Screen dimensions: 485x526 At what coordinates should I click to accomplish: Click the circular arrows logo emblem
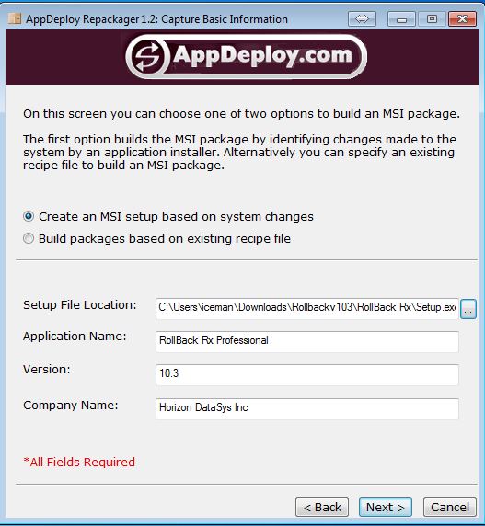(x=147, y=56)
